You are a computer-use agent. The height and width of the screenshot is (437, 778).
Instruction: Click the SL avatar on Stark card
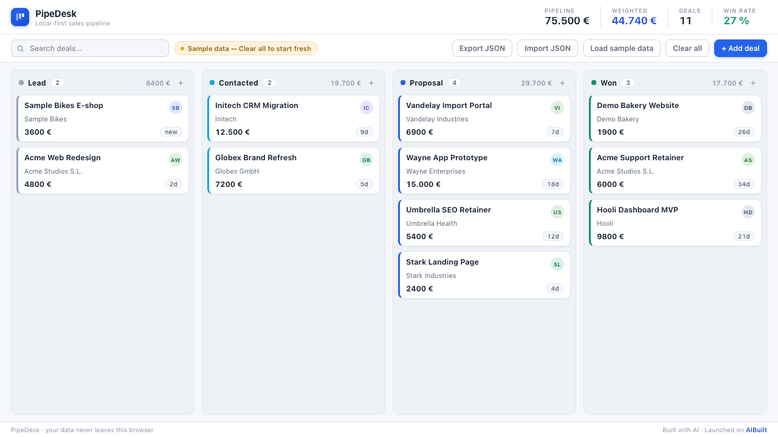[x=557, y=264]
